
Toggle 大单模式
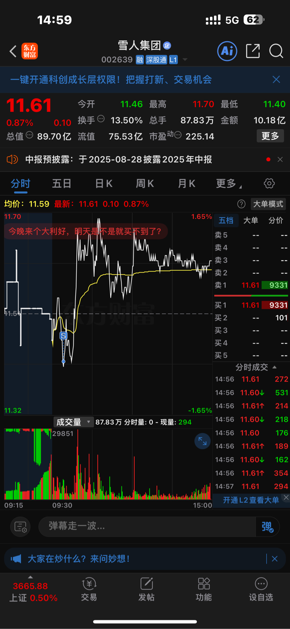tap(268, 204)
